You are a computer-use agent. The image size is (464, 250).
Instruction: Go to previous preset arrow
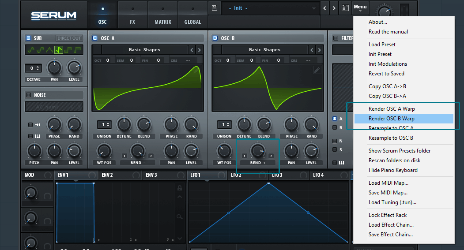click(x=324, y=8)
